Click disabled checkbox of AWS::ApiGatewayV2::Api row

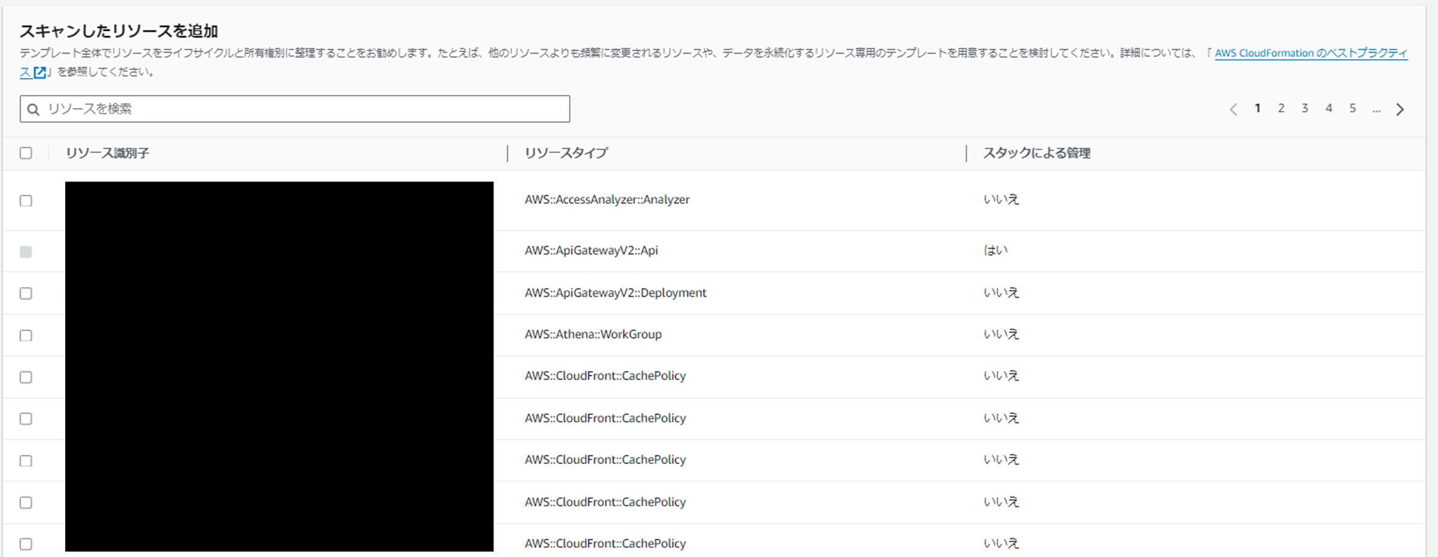pyautogui.click(x=26, y=252)
